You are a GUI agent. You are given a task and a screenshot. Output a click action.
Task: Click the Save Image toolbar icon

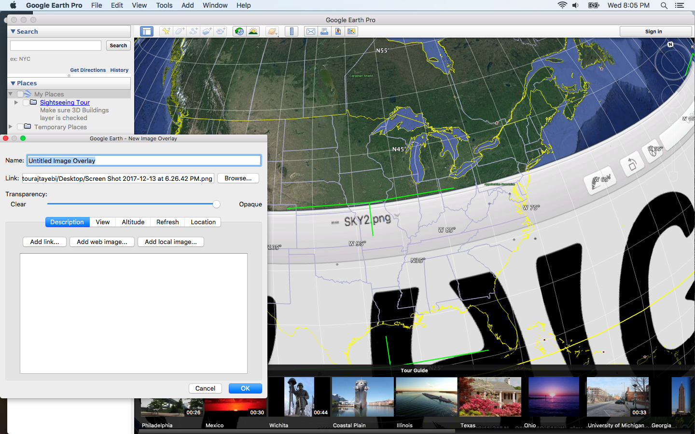(x=338, y=31)
